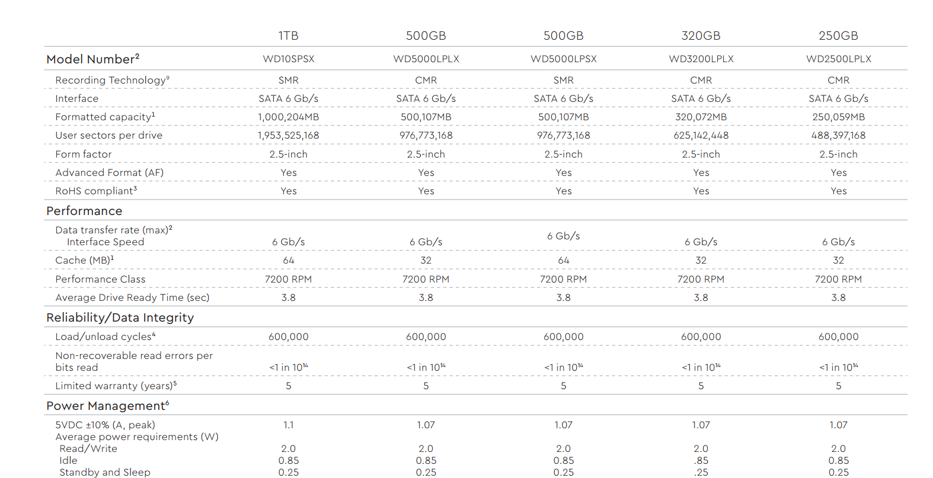
Task: Select the WD5000LPLX model number cell
Action: click(426, 59)
